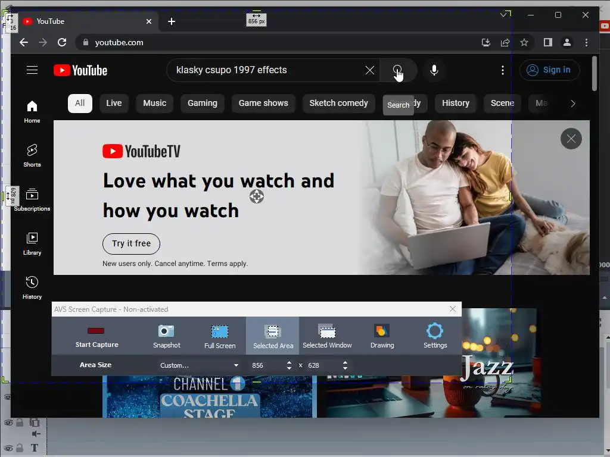610x457 pixels.
Task: Click Try it free on the banner
Action: 131,243
